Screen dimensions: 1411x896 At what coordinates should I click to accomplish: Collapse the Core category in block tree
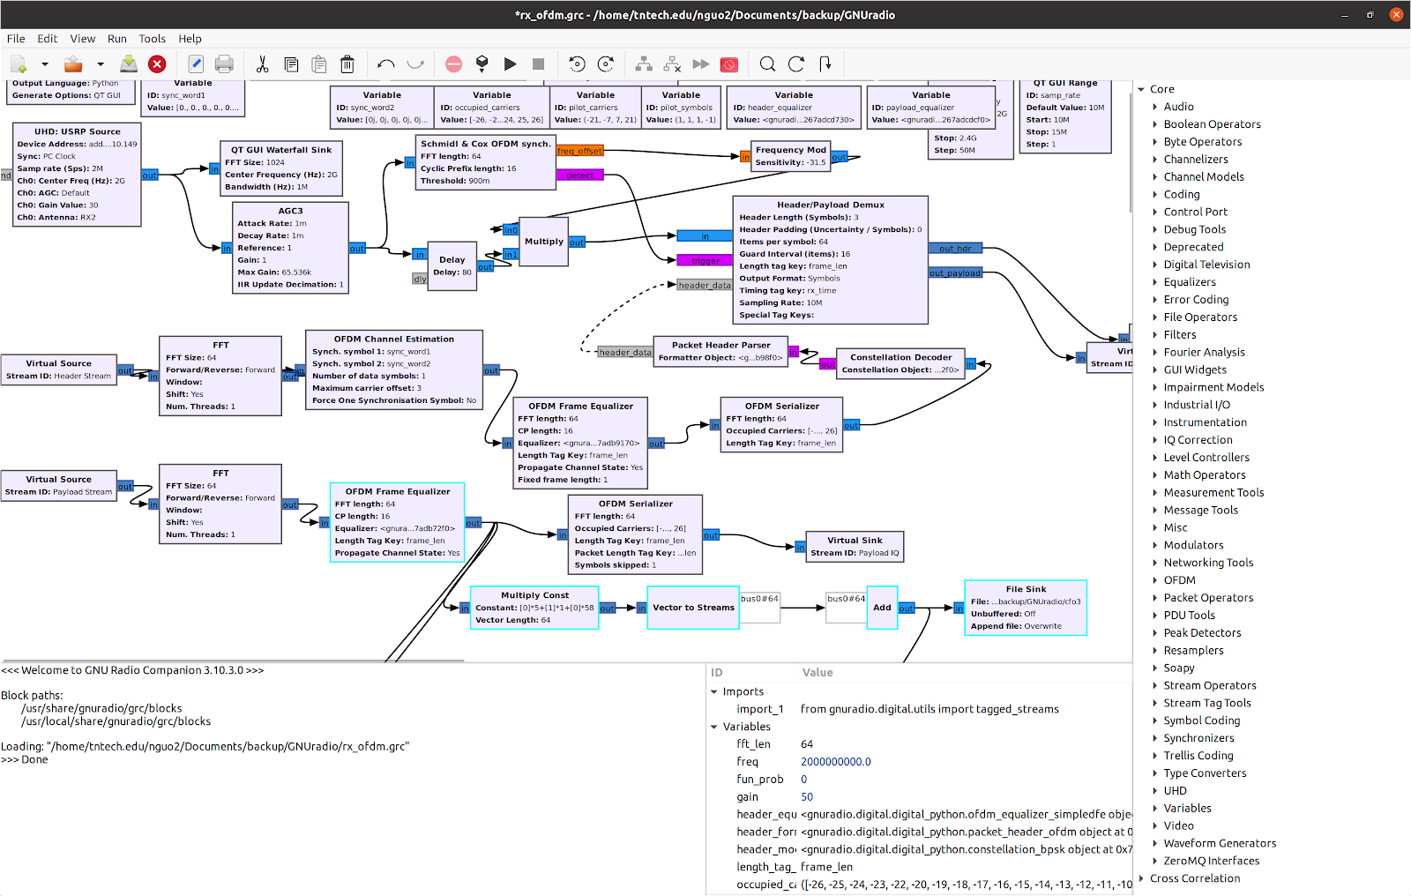click(1141, 89)
